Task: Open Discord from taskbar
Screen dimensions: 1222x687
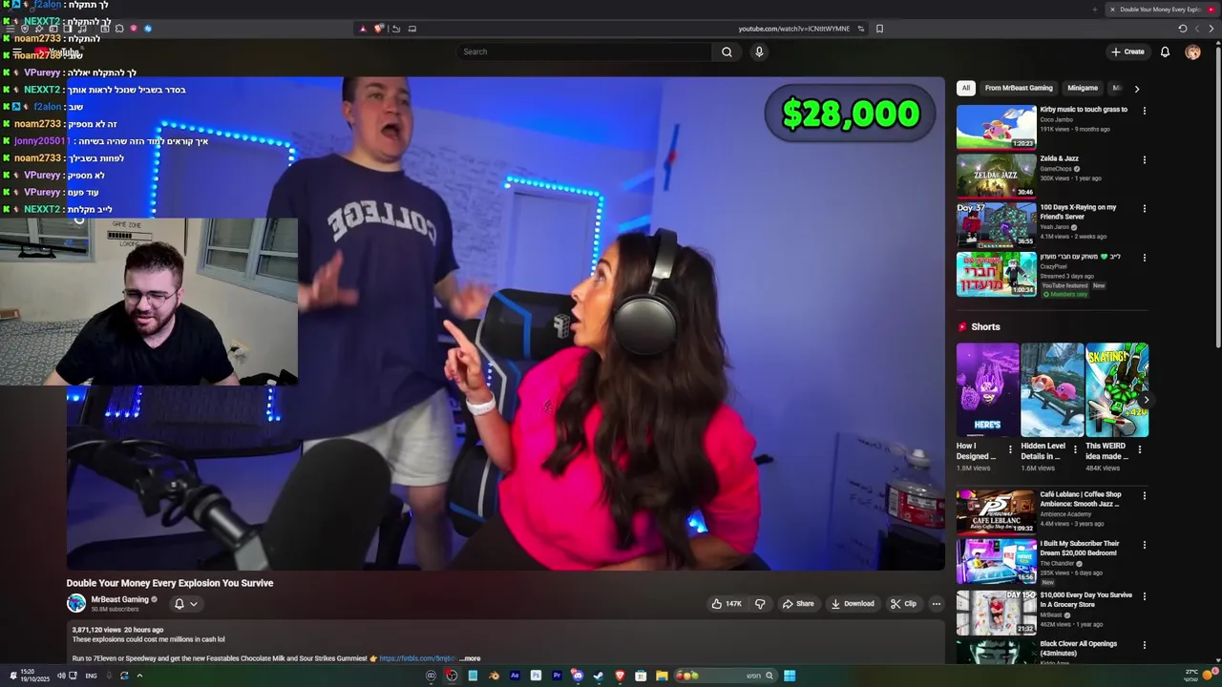Action: pos(578,676)
